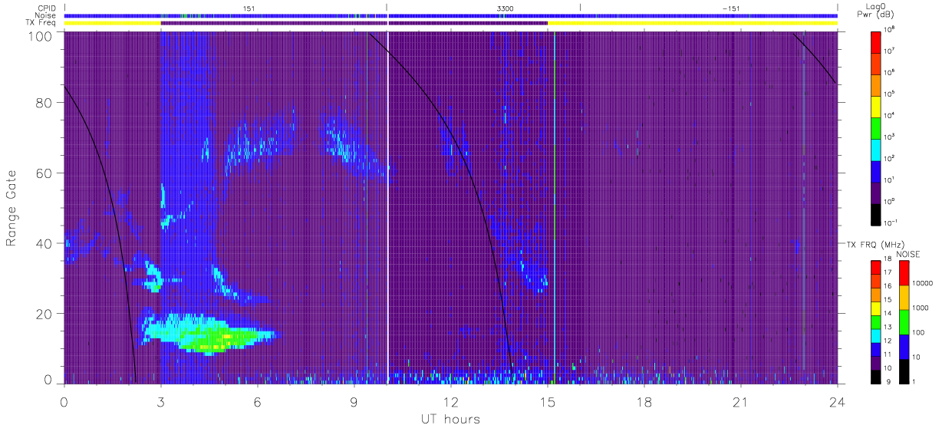Viewport: 942px width, 435px height.
Task: Pick the red segment of TX FRQ colorbar
Action: pos(876,266)
